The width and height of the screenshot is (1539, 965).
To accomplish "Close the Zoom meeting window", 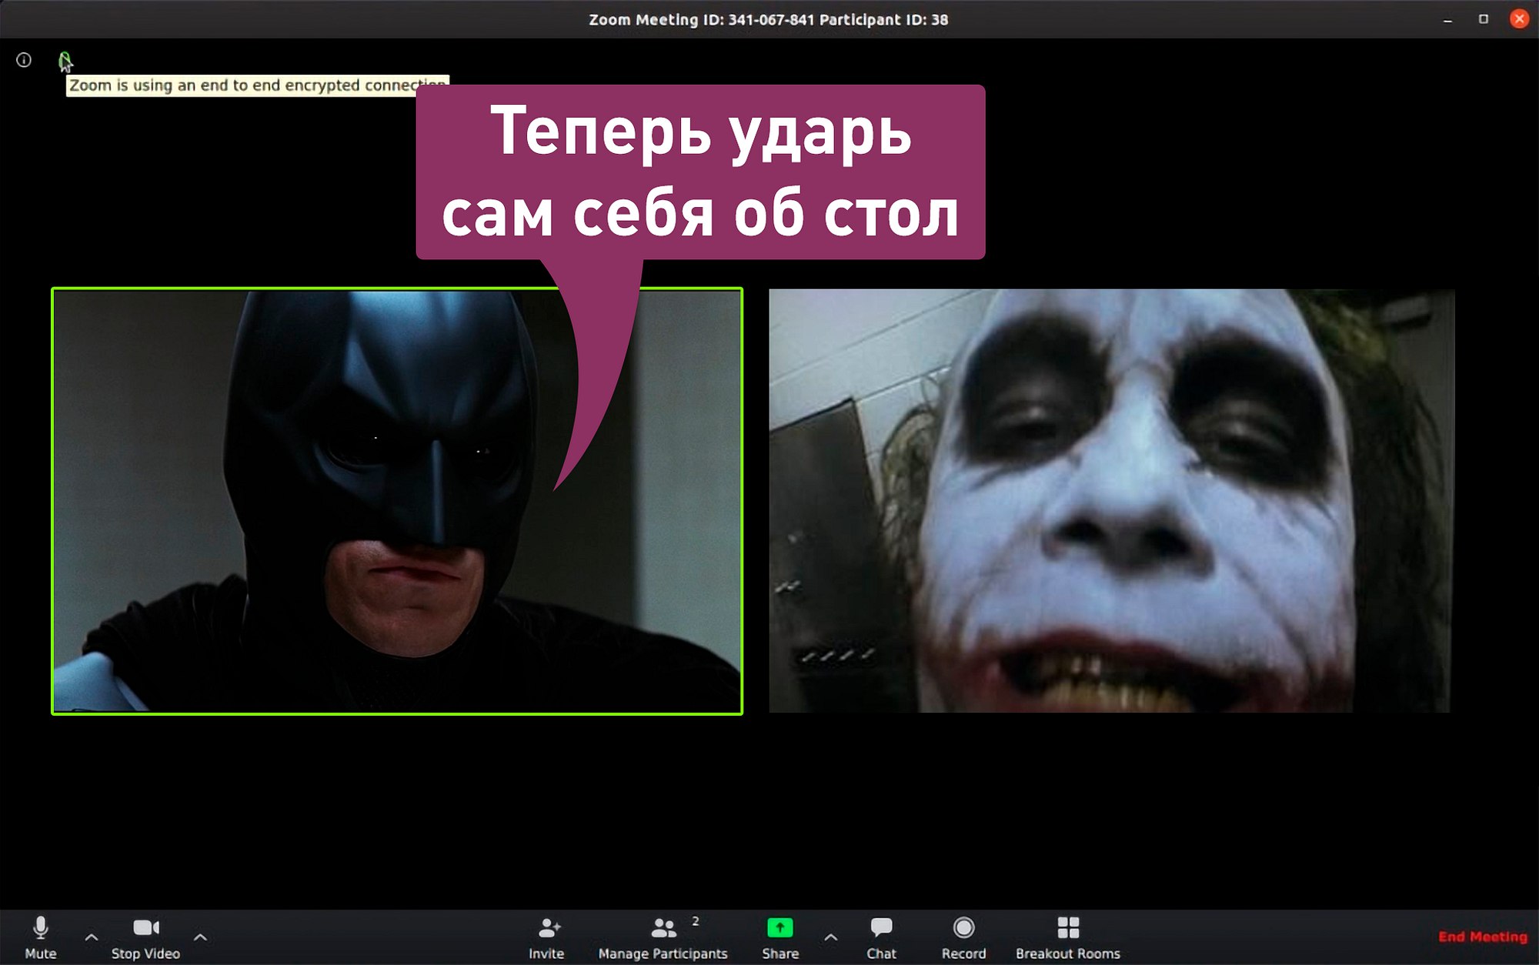I will point(1519,19).
